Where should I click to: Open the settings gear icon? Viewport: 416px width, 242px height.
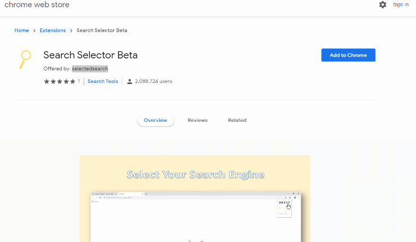[383, 5]
